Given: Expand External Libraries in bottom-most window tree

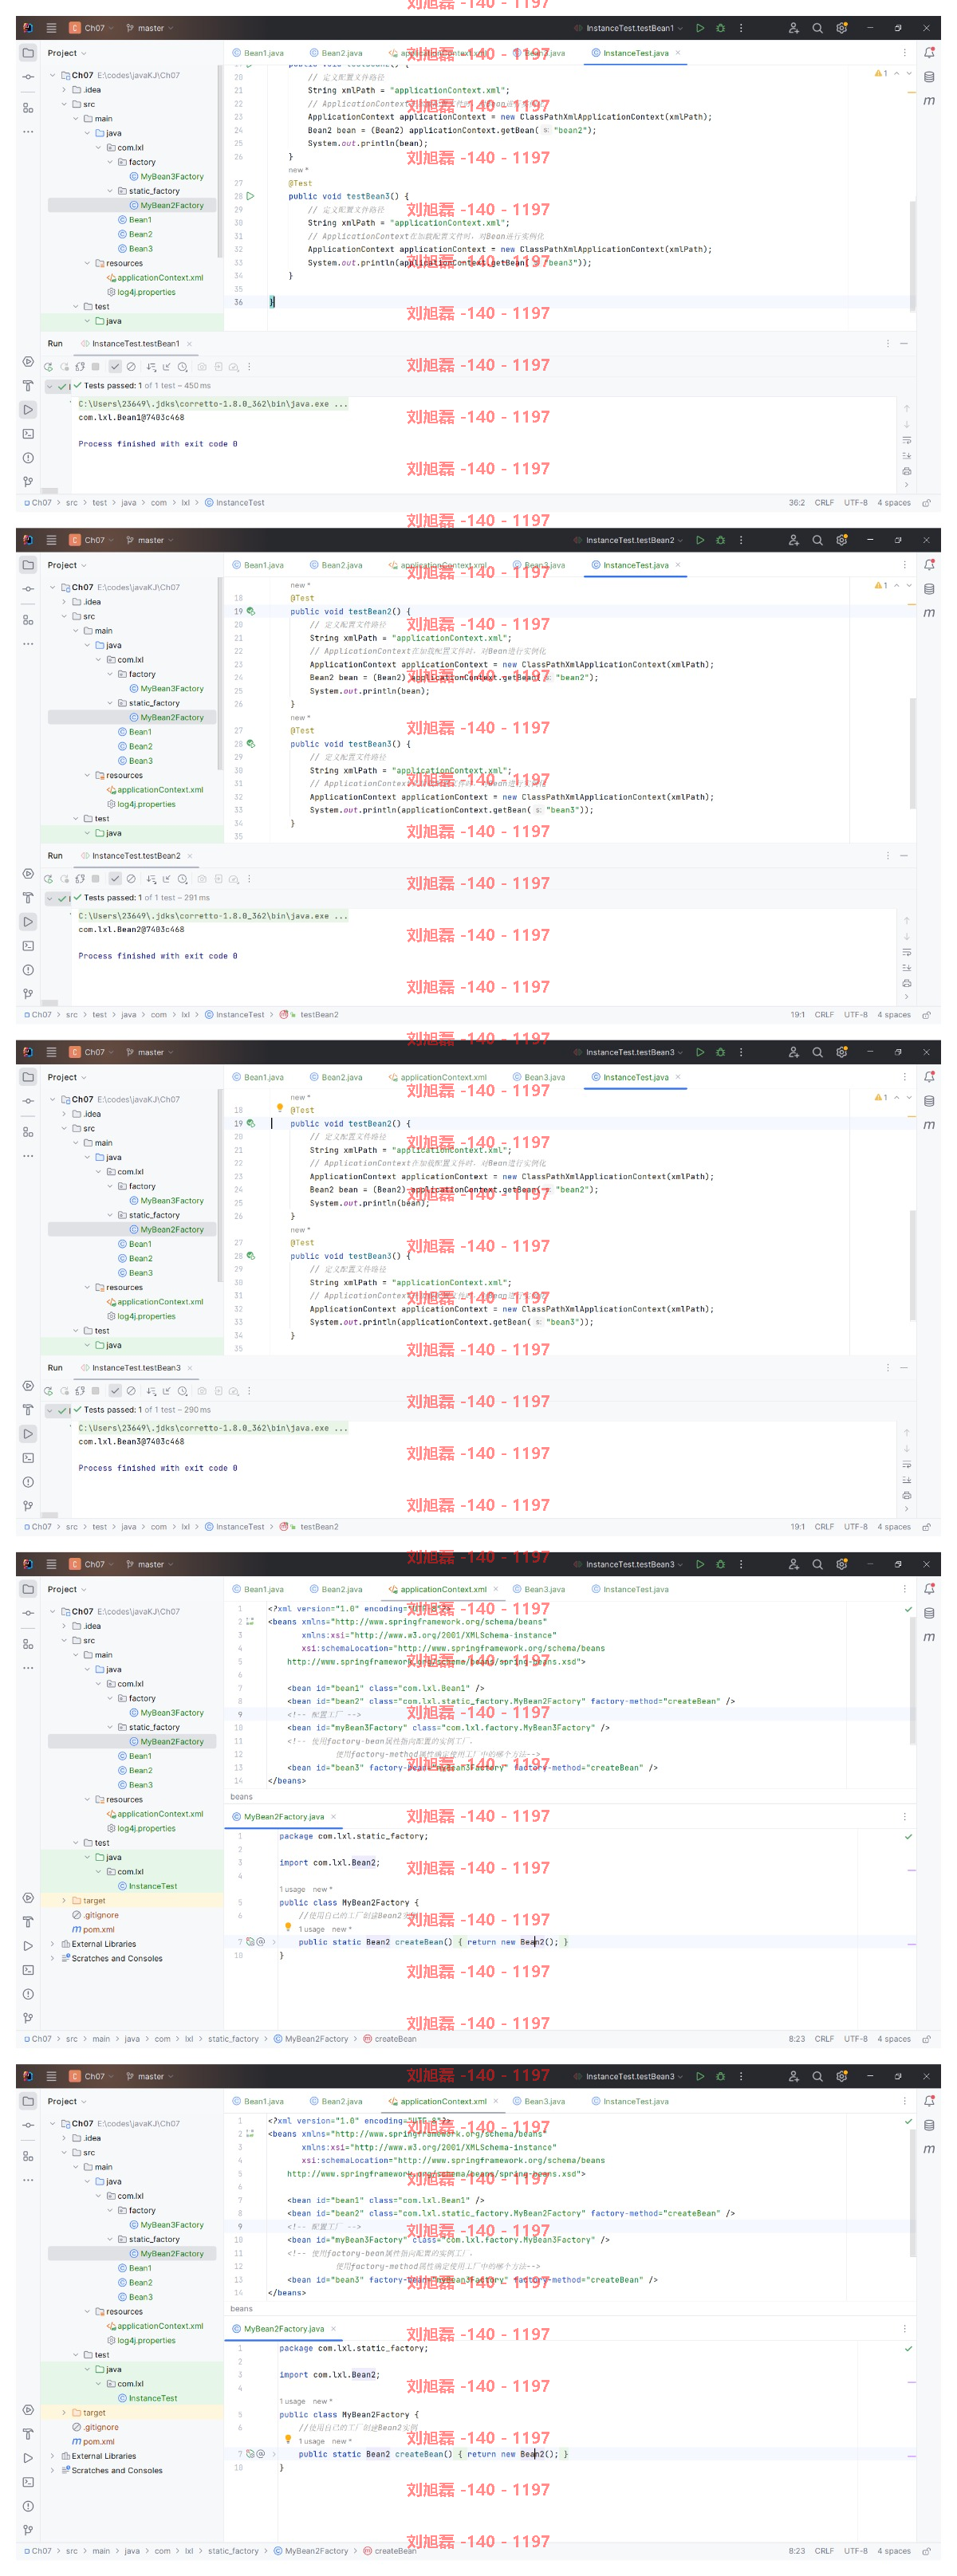Looking at the screenshot, I should coord(53,2456).
